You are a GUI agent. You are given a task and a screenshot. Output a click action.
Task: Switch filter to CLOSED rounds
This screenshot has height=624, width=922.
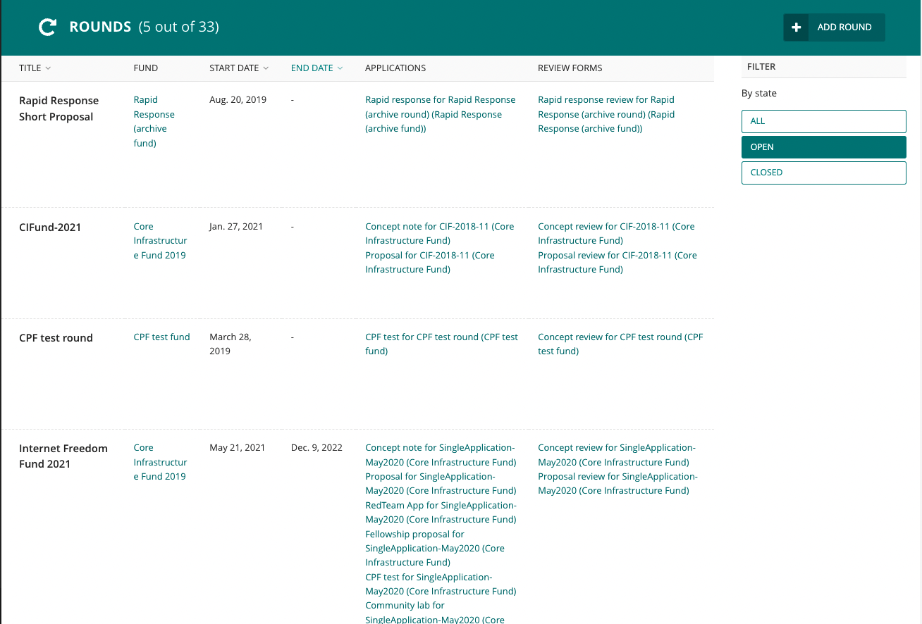tap(823, 173)
